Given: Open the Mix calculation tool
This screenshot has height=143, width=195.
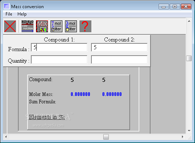Looking at the screenshot, I should [x=42, y=26].
